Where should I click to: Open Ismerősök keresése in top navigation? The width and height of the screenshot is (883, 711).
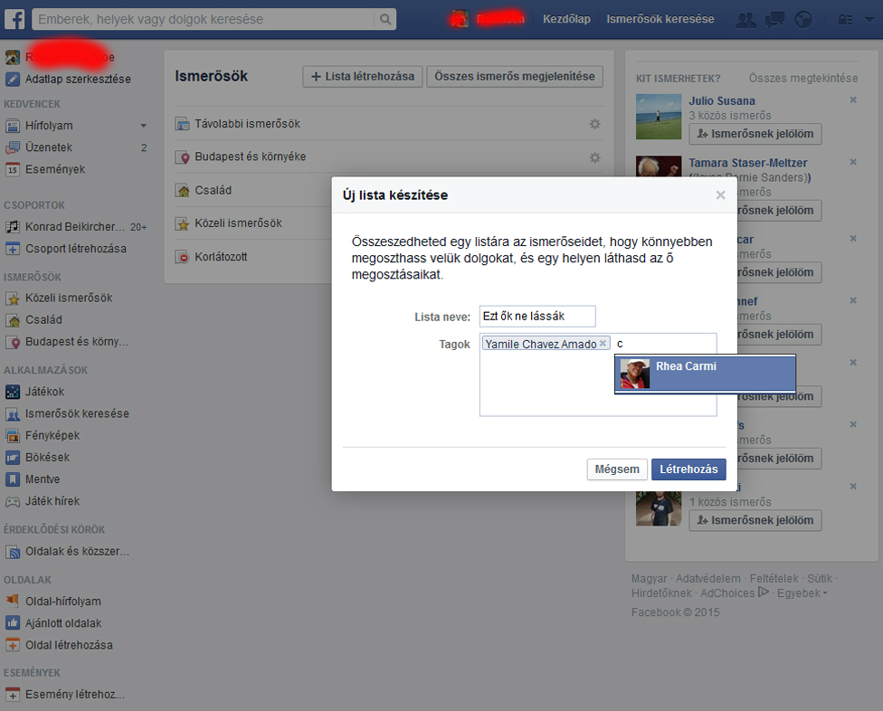click(660, 19)
